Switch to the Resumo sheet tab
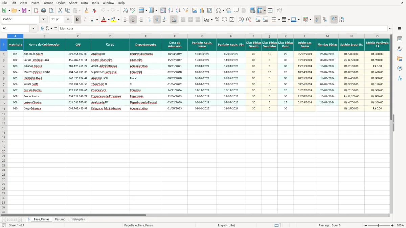 (x=60, y=219)
